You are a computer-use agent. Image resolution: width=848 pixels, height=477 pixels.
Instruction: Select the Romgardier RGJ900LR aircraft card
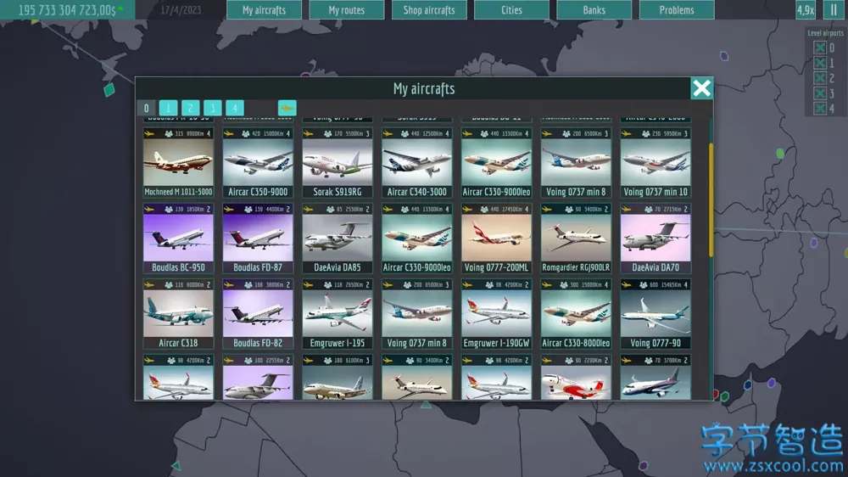pos(576,238)
